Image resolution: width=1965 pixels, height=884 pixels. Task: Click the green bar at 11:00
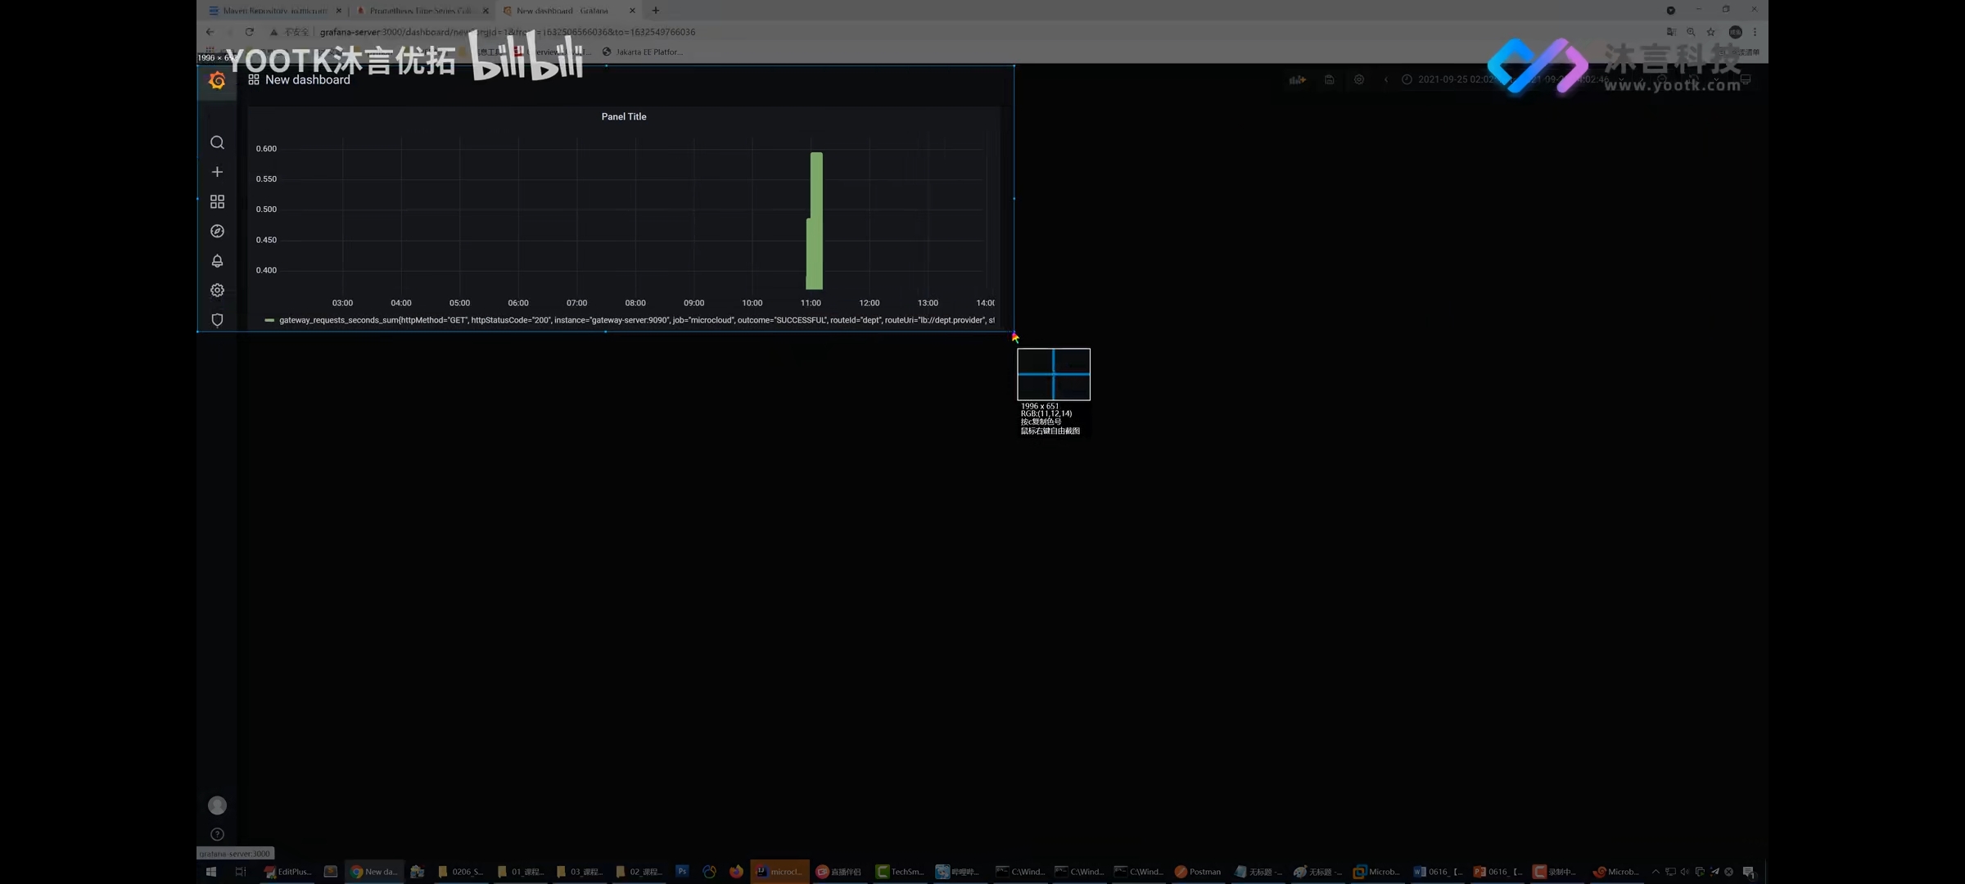pyautogui.click(x=815, y=221)
